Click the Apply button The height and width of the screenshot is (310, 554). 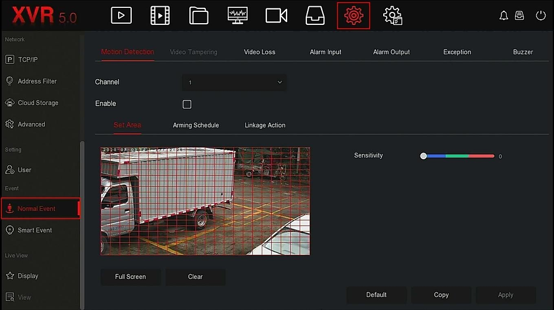(x=505, y=295)
